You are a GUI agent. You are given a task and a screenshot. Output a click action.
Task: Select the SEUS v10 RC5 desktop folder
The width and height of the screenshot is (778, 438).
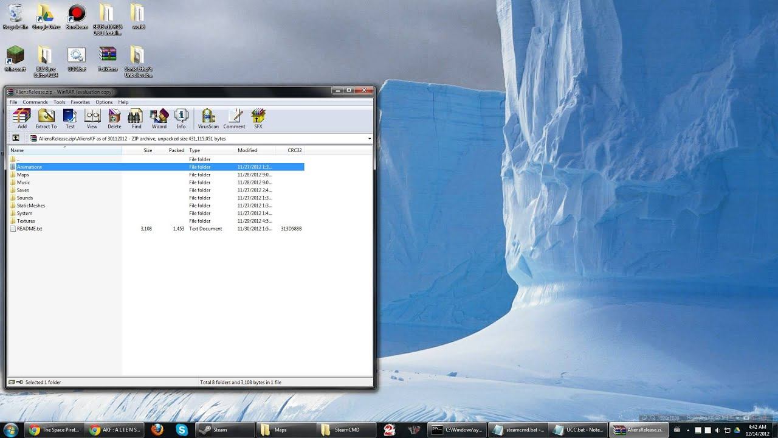point(108,19)
